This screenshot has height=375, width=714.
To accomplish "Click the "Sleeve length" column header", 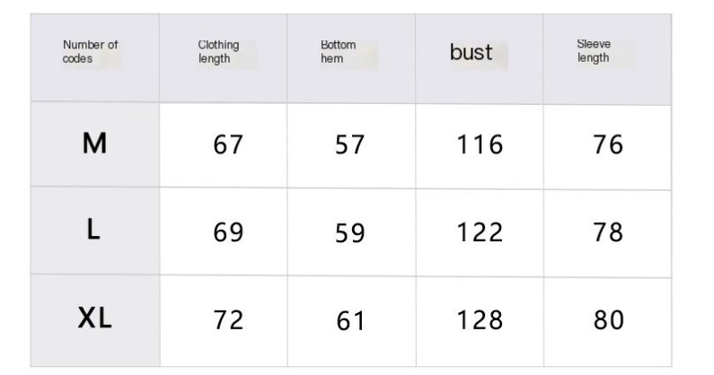I will click(x=593, y=51).
